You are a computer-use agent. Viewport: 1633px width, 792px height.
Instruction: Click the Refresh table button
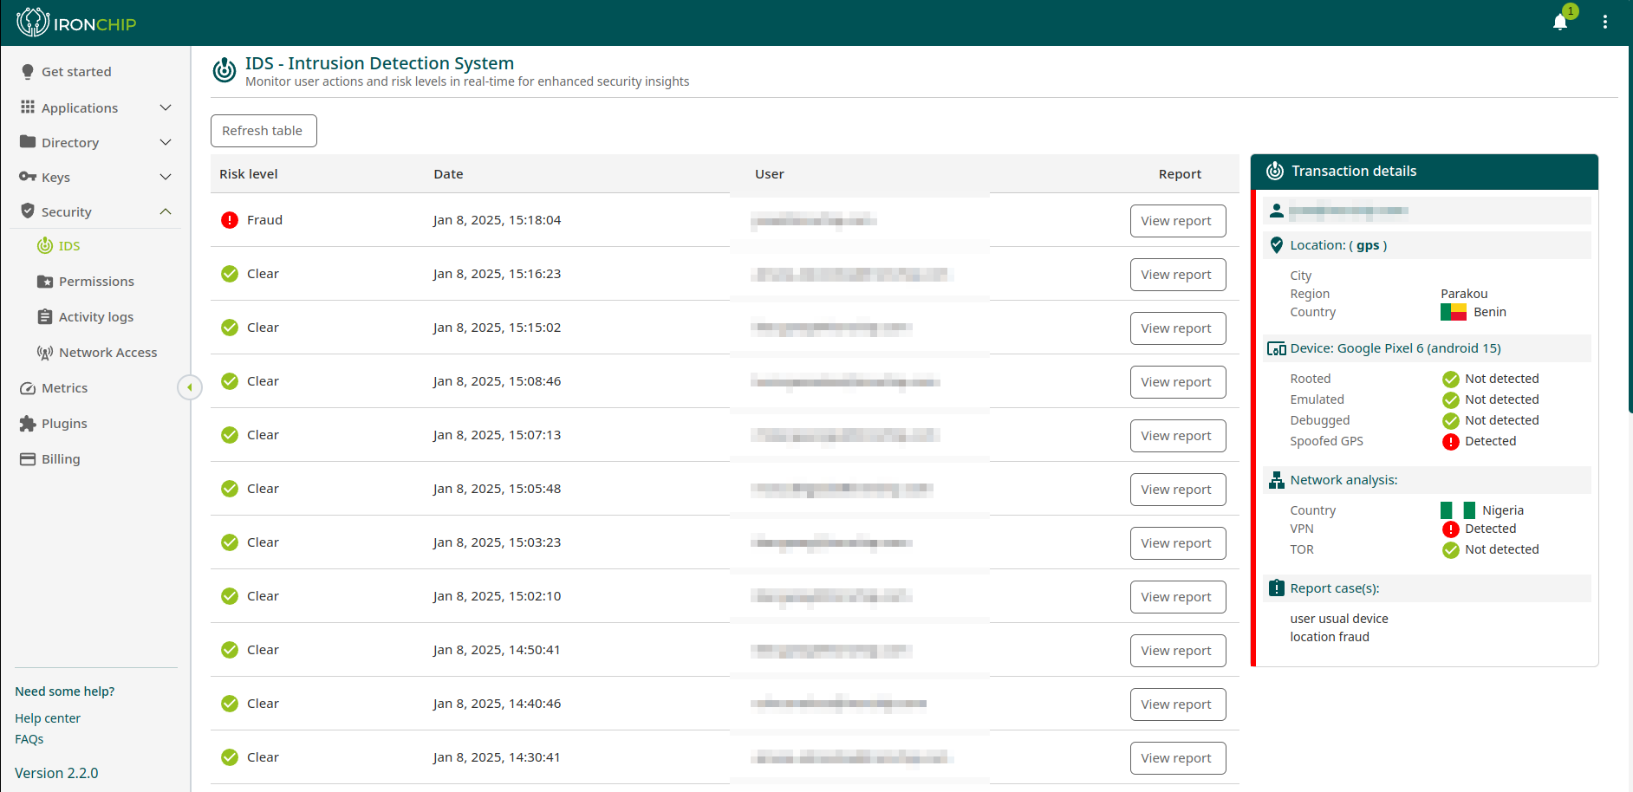(263, 131)
